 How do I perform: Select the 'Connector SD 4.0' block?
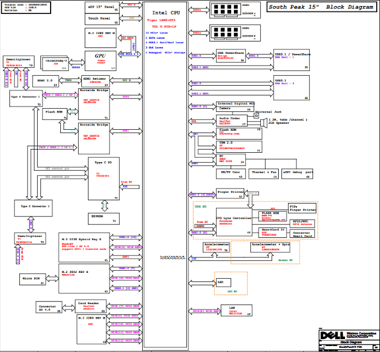[x=49, y=307]
